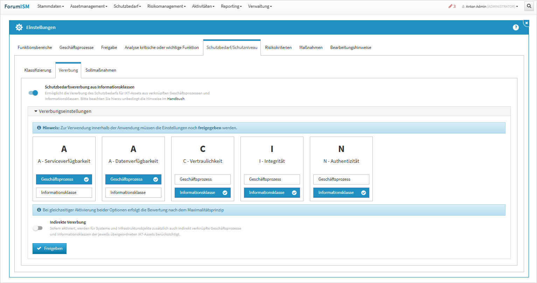The width and height of the screenshot is (537, 283).
Task: Open the Sollmaßnahmen sub-tab
Action: point(100,70)
